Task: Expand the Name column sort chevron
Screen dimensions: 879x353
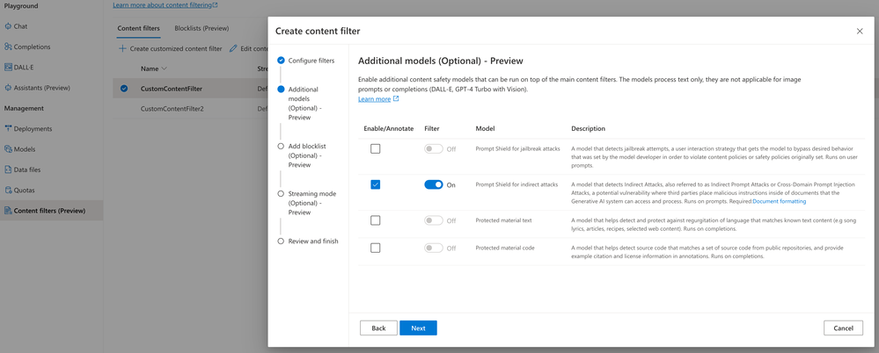Action: tap(165, 68)
